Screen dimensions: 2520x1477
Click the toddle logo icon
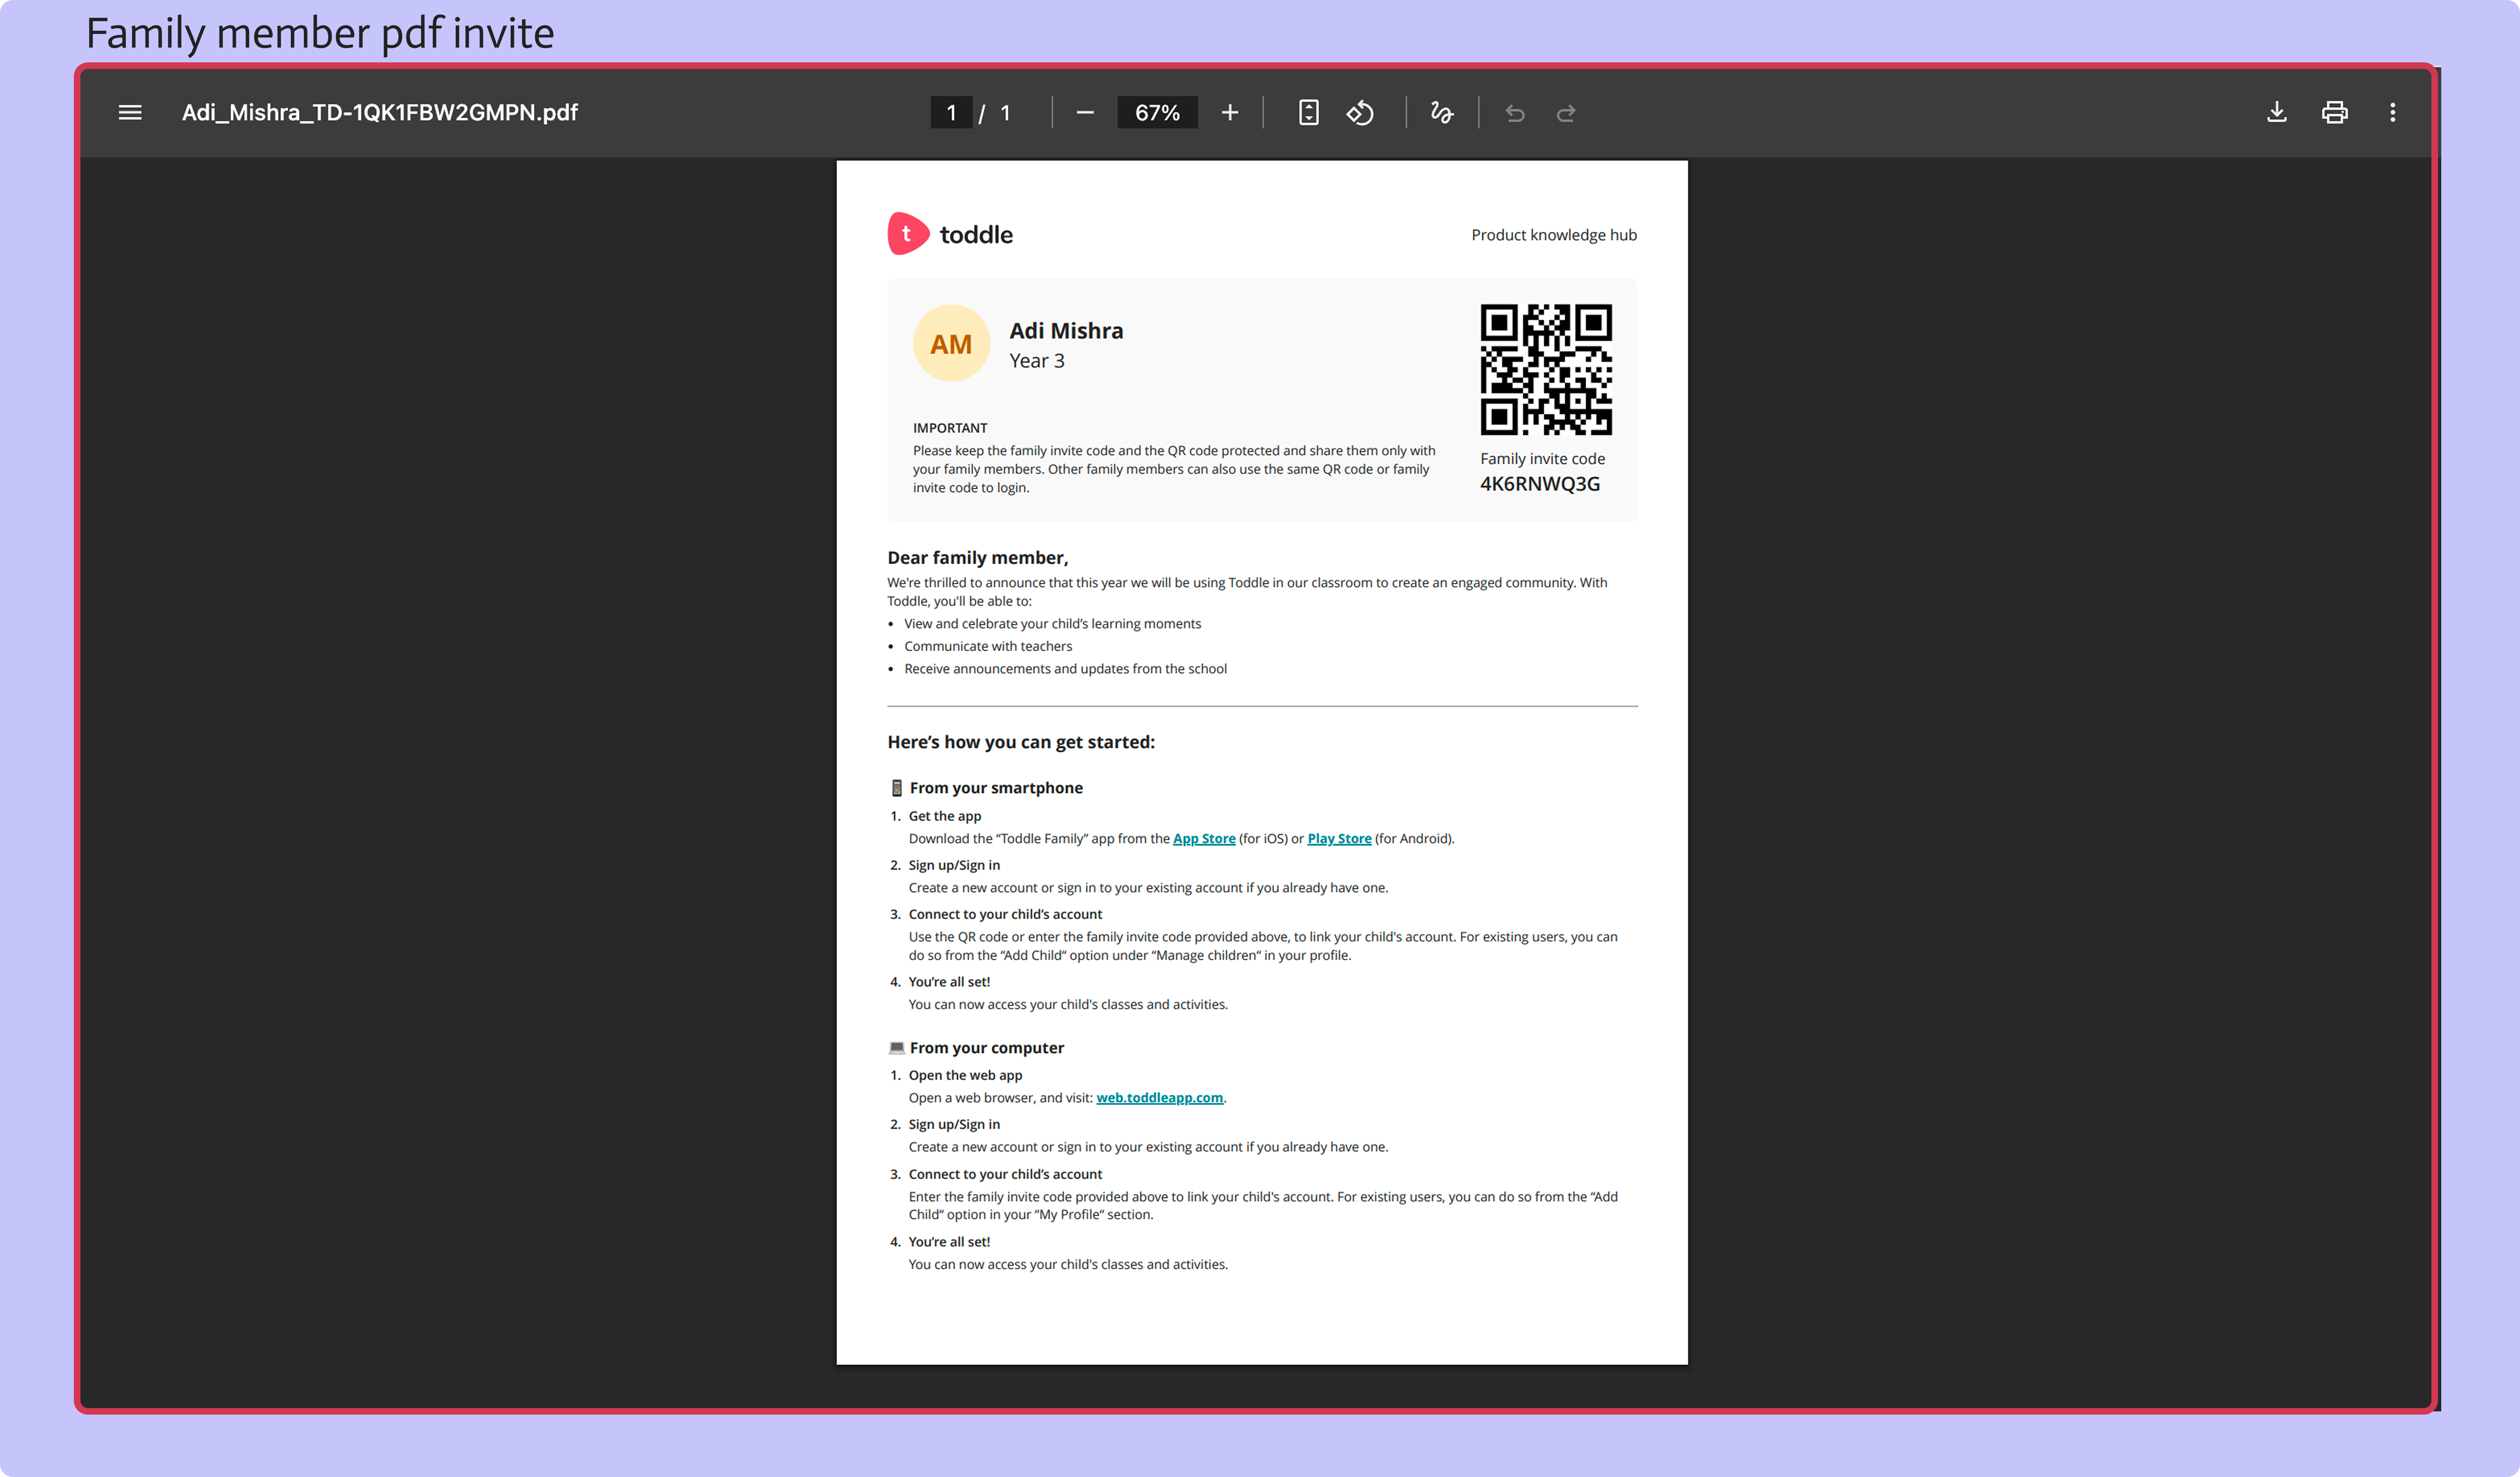click(x=908, y=234)
